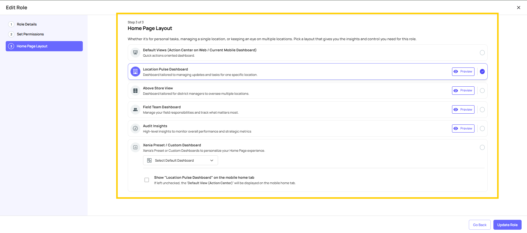Screen dimensions: 527x233
Task: Click the Above Store View grid icon
Action: tap(135, 91)
